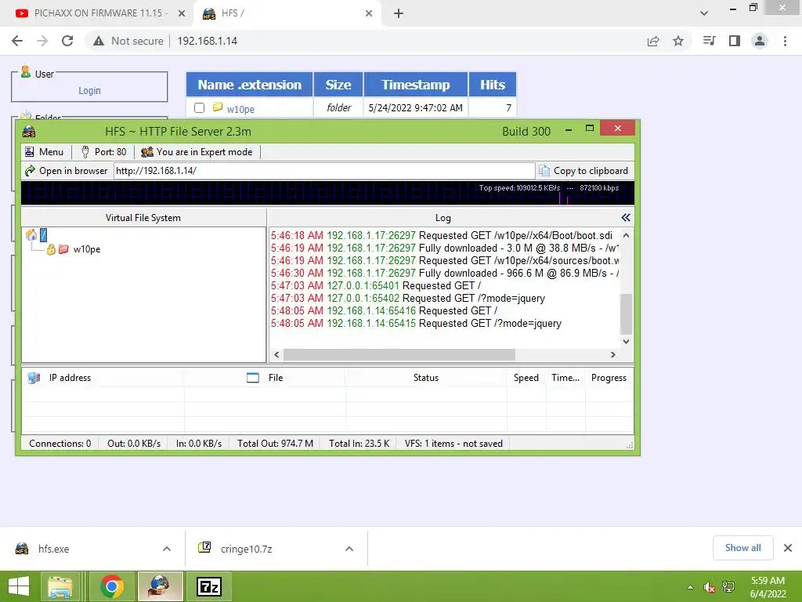Click the HFS window title icon
This screenshot has width=802, height=602.
click(x=29, y=132)
